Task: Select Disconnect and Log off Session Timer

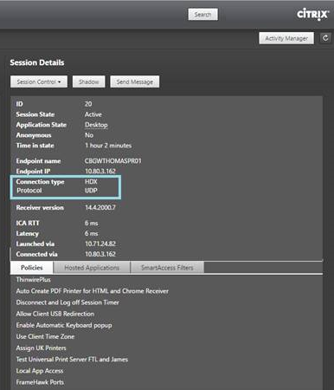Action: coord(67,302)
